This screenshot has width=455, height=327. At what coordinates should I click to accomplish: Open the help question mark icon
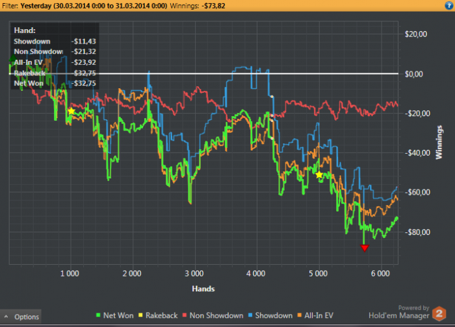coord(449,5)
